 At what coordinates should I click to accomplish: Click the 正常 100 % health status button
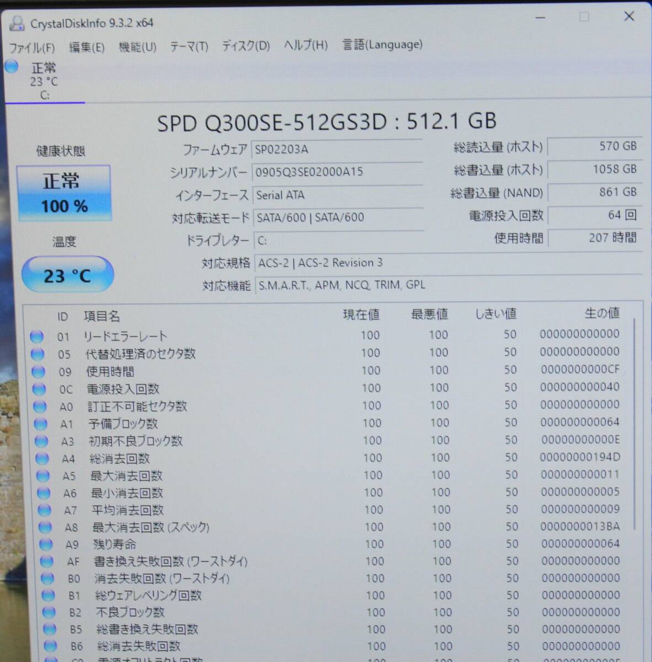(64, 193)
